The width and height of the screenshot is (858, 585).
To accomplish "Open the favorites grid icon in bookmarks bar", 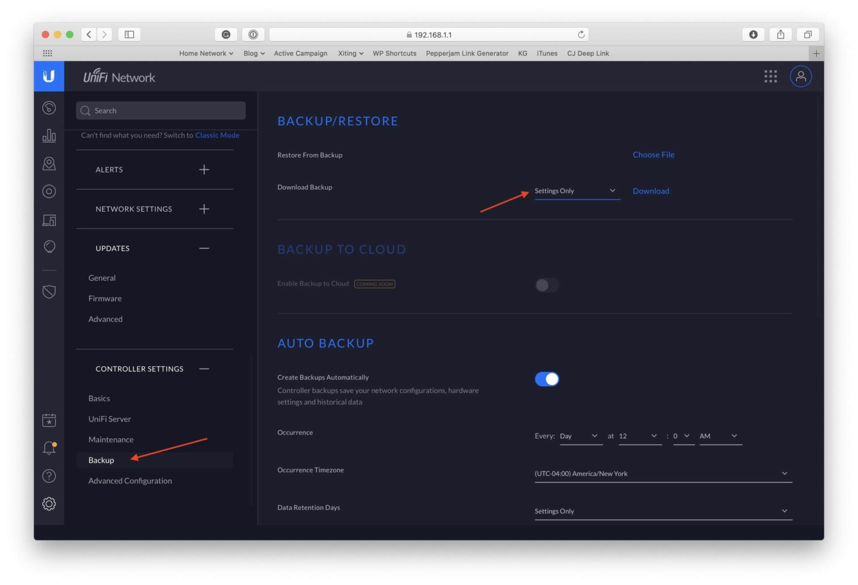I will point(47,53).
